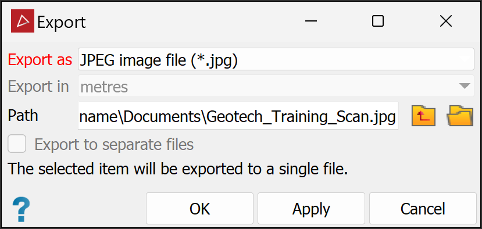Close the Export dialog with X

446,21
